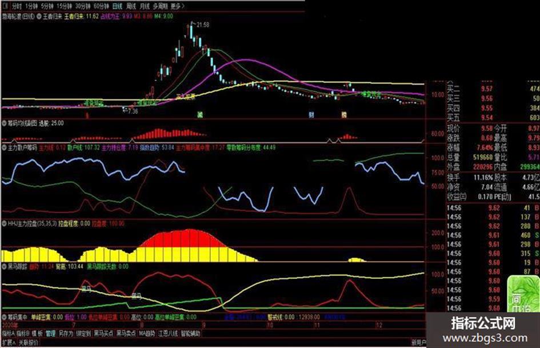Click the 财 marker on main chart
Image resolution: width=540 pixels, height=348 pixels.
pos(311,114)
